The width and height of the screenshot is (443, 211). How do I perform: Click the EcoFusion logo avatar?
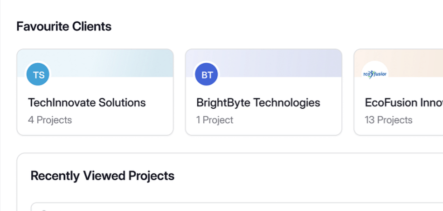[x=375, y=74]
